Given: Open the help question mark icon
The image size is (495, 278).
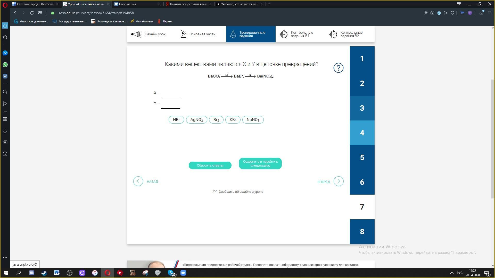Looking at the screenshot, I should [338, 68].
